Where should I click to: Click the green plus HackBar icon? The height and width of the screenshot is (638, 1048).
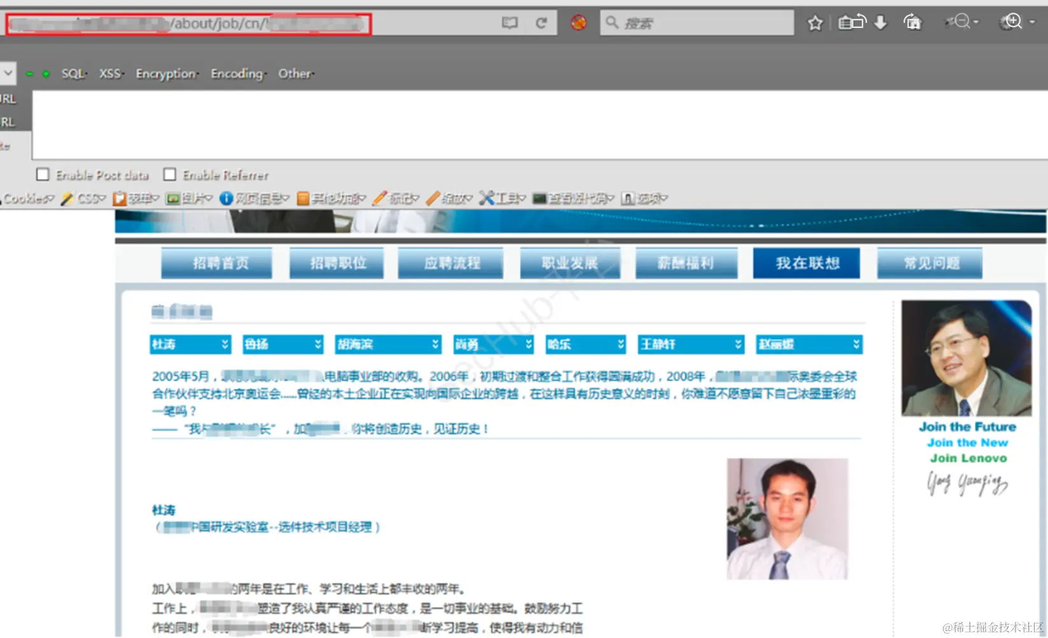click(46, 74)
